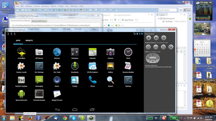216x121 pixels.
Task: Select Android Virtual Devices tab
Action: coord(21,21)
